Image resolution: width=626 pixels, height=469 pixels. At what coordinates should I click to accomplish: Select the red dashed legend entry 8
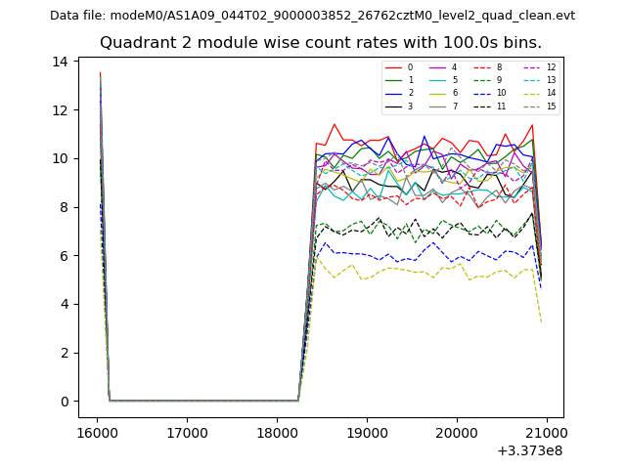coord(489,67)
